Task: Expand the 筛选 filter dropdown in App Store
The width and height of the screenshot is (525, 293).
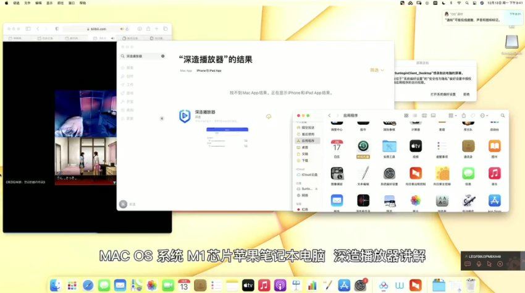Action: coord(377,70)
